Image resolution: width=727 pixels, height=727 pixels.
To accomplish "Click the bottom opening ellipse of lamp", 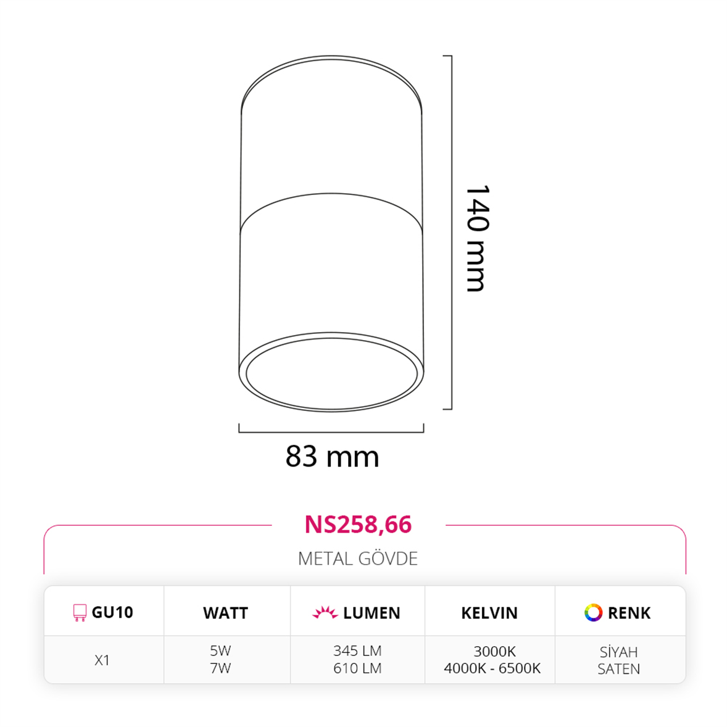I will coord(331,372).
